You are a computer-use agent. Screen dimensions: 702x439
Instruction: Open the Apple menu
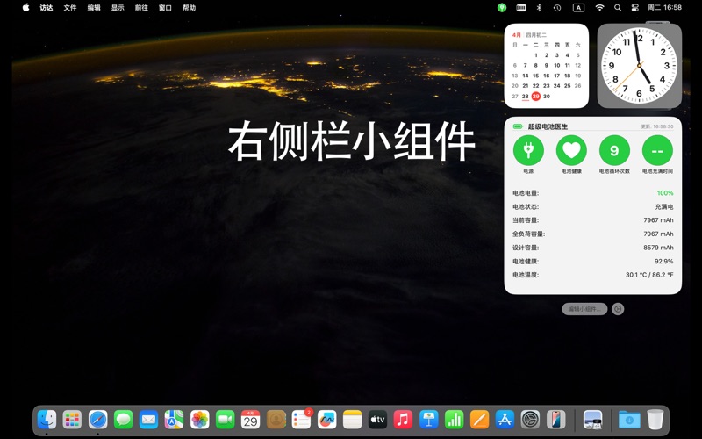(26, 8)
